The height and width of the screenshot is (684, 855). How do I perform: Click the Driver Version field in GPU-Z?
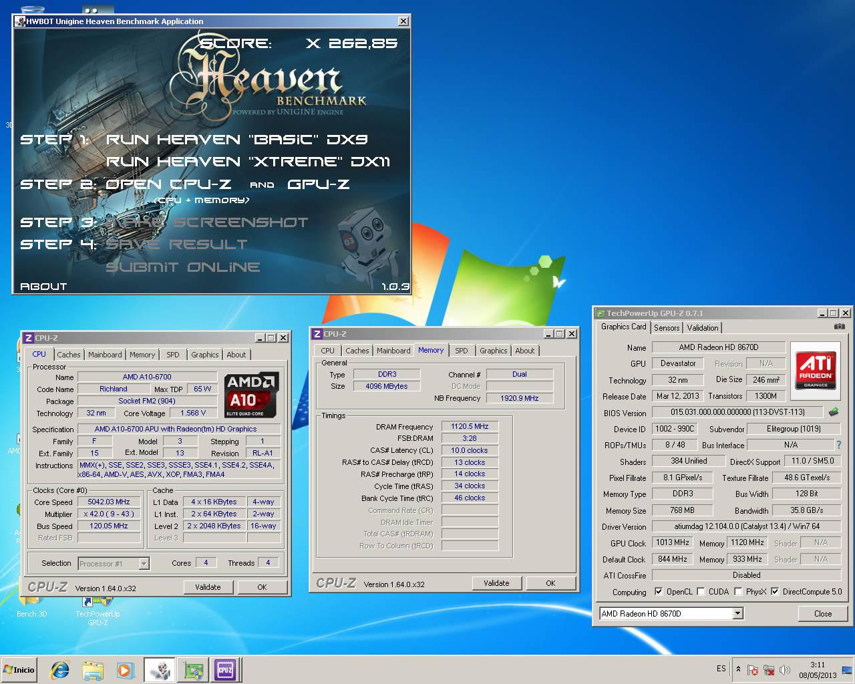746,526
